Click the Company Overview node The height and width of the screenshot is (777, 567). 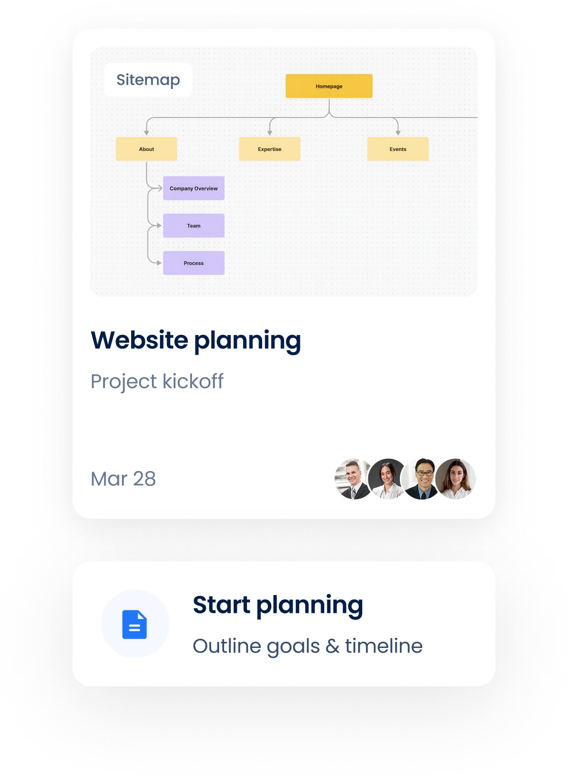point(194,189)
